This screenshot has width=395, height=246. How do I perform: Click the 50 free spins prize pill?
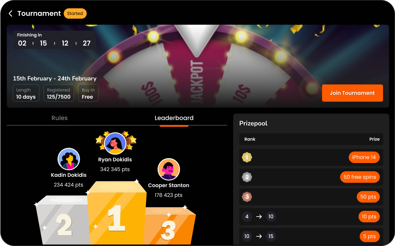(x=360, y=177)
